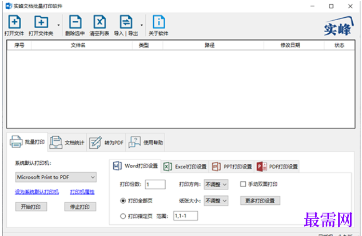Image resolution: width=362 pixels, height=236 pixels.
Task: Open the 打印方向 (orientation) dropdown
Action: point(216,184)
